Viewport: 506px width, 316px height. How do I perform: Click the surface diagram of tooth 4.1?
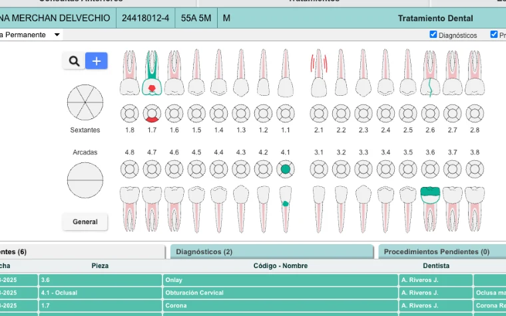pyautogui.click(x=285, y=169)
